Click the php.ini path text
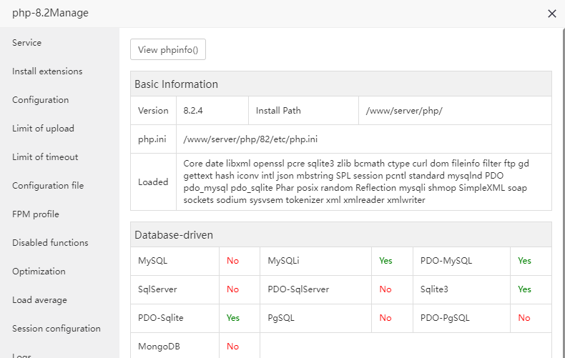 [x=250, y=139]
